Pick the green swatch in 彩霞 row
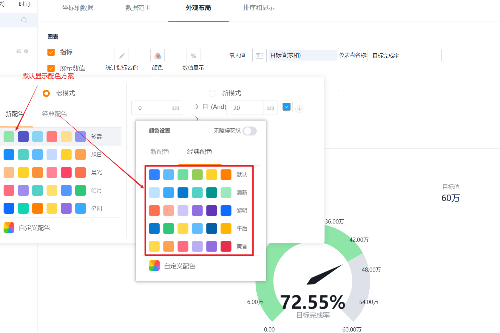The width and height of the screenshot is (500, 333). point(9,137)
